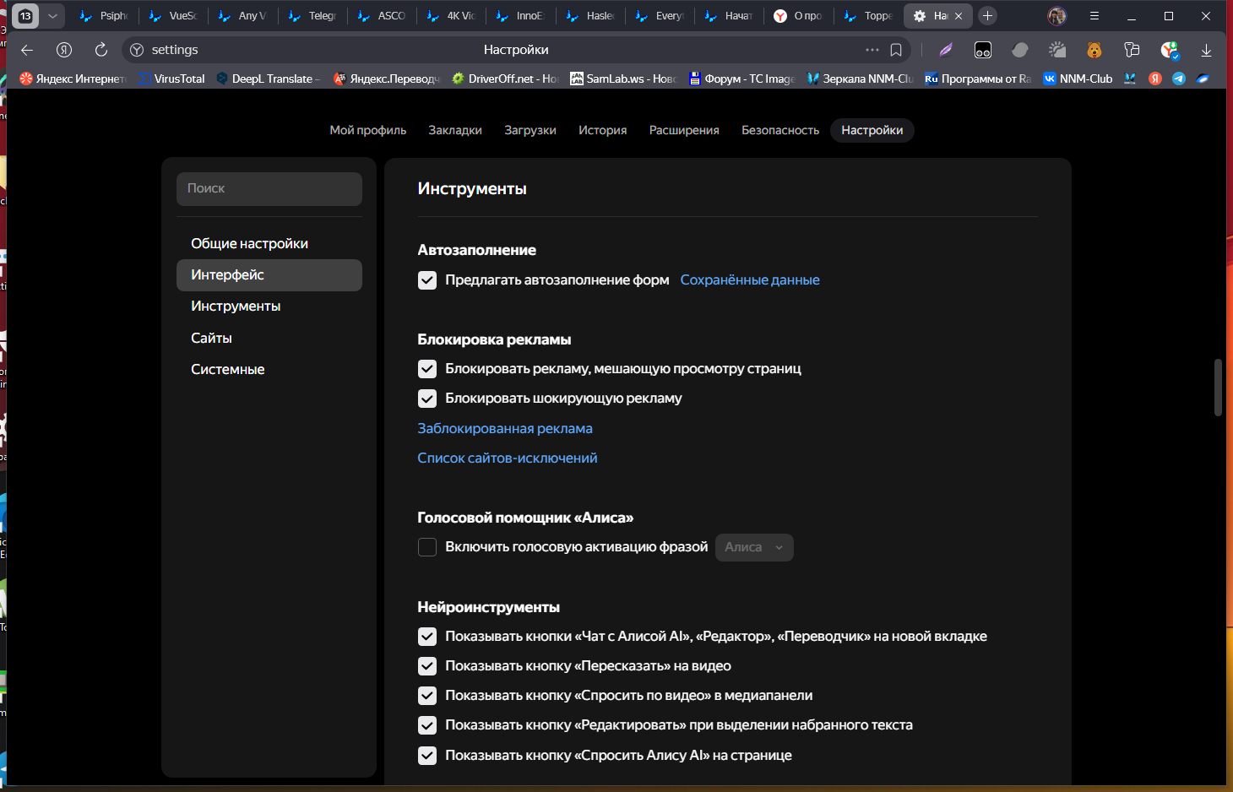
Task: Disable Блокировать шокирующую рекламу checkbox
Action: click(x=427, y=399)
